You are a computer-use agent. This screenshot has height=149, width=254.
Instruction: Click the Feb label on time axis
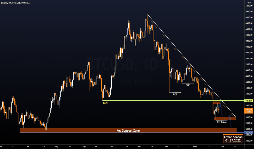click(223, 147)
